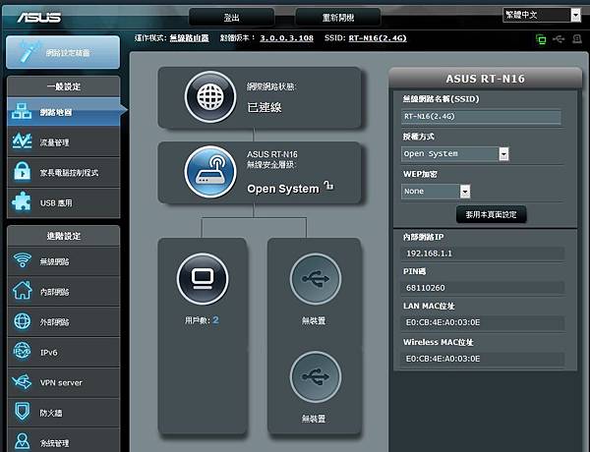The height and width of the screenshot is (452, 590).
Task: Select 家長電腦控制程式 menu item
Action: 63,172
